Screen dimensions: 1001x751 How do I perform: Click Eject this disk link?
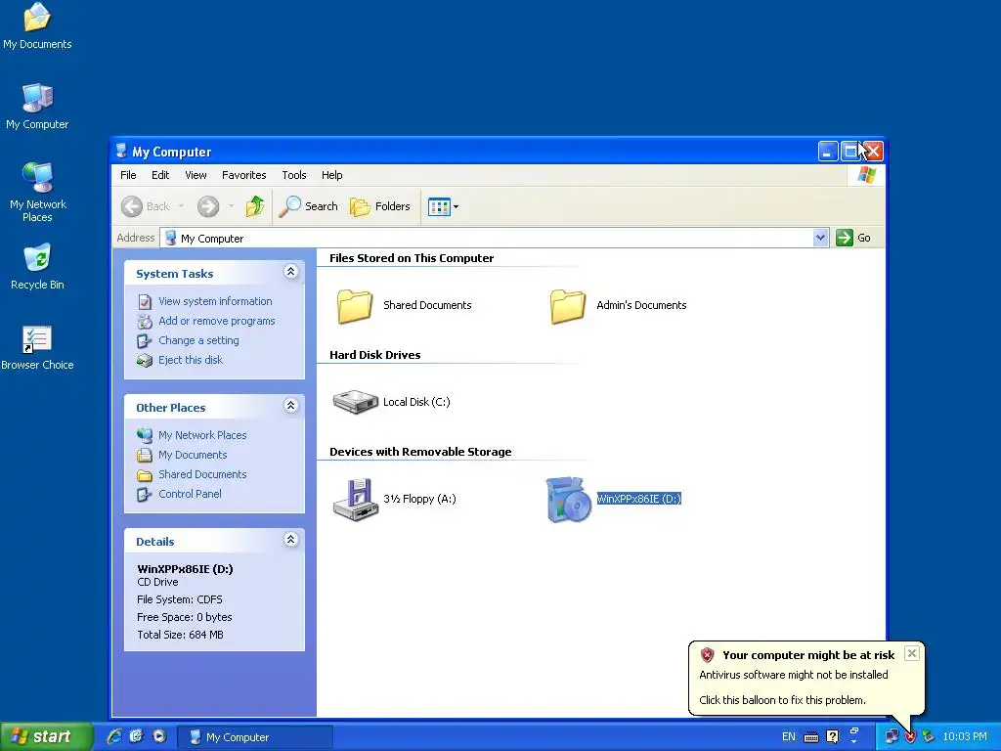coord(191,360)
